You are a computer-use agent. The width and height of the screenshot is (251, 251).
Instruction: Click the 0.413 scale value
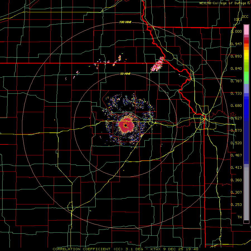click(x=236, y=168)
